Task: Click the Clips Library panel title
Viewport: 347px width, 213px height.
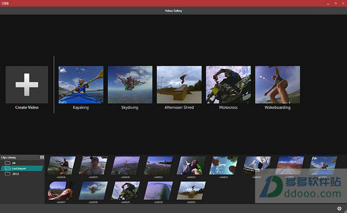Action: click(x=9, y=158)
